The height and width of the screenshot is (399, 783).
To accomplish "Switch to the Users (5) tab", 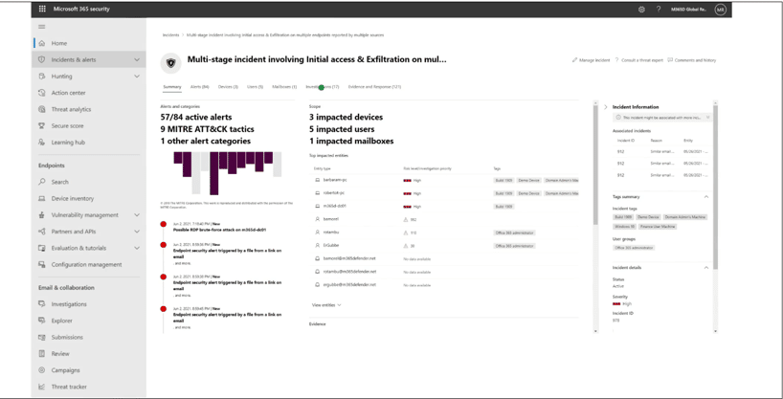I will tap(255, 87).
